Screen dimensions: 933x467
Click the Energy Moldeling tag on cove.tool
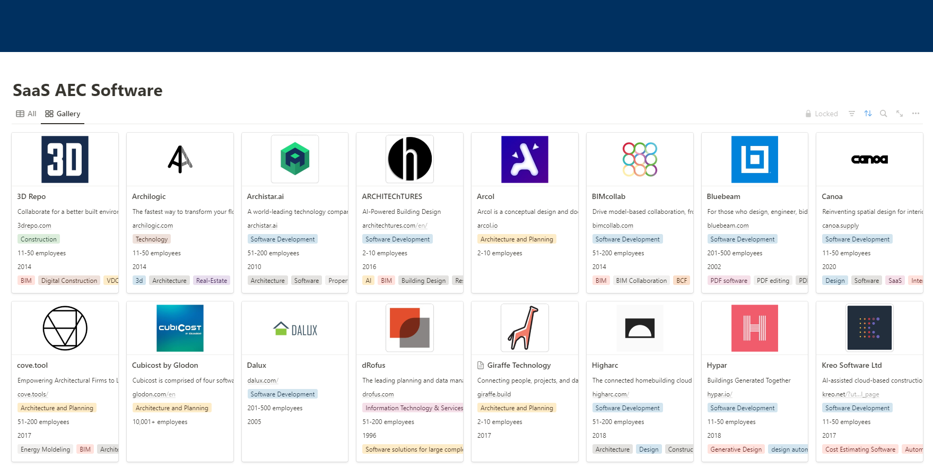(x=45, y=449)
